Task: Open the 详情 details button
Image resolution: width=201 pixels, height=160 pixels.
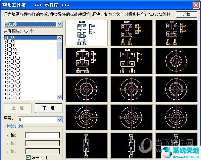Action: [x=186, y=14]
